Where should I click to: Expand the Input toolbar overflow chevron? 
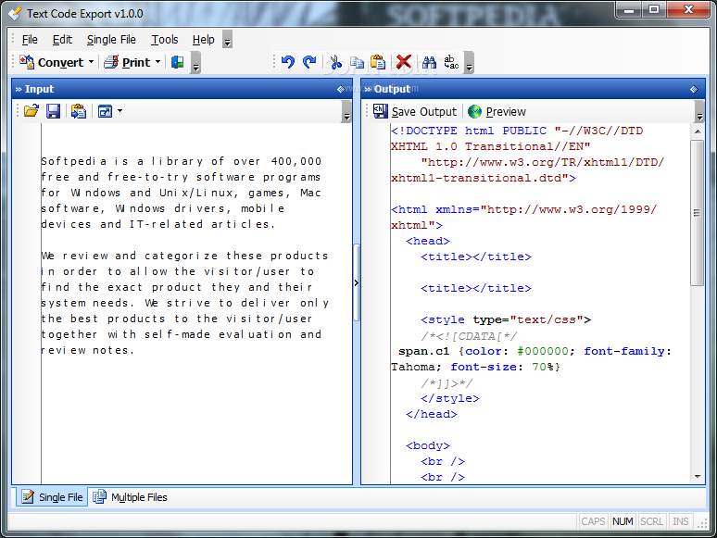coord(346,112)
